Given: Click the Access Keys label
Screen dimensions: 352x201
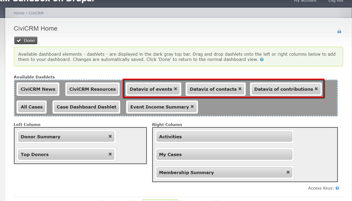Looking at the screenshot, I should (321, 188).
